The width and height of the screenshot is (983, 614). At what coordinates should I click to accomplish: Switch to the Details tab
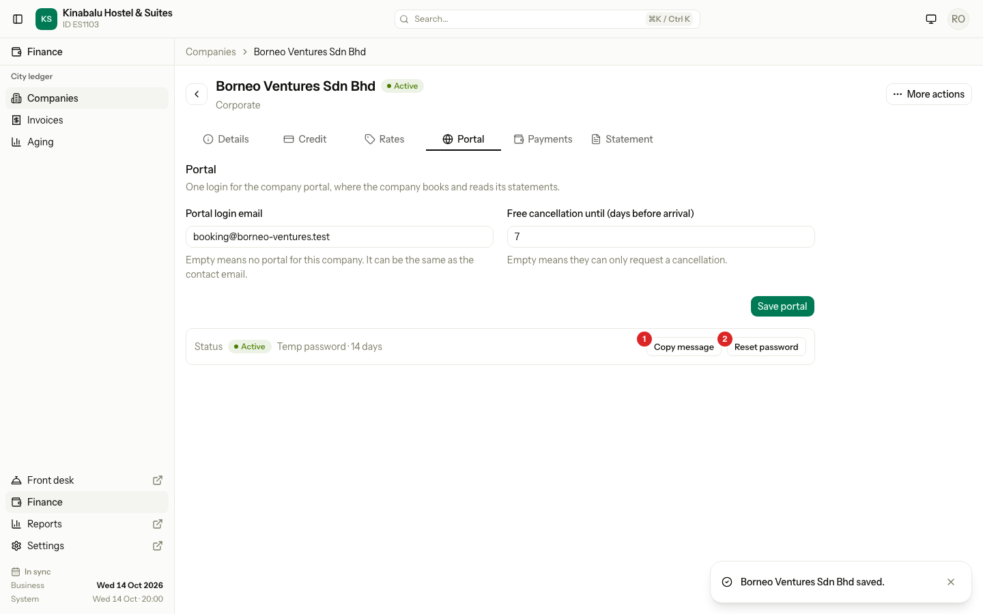226,139
